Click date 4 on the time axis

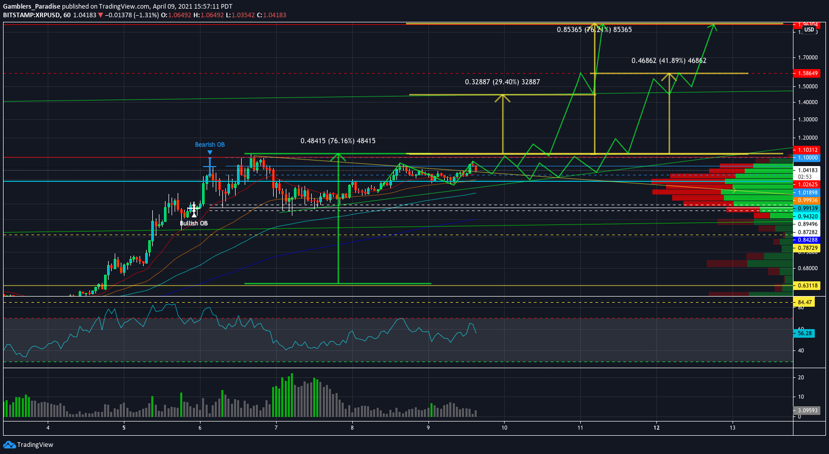48,428
